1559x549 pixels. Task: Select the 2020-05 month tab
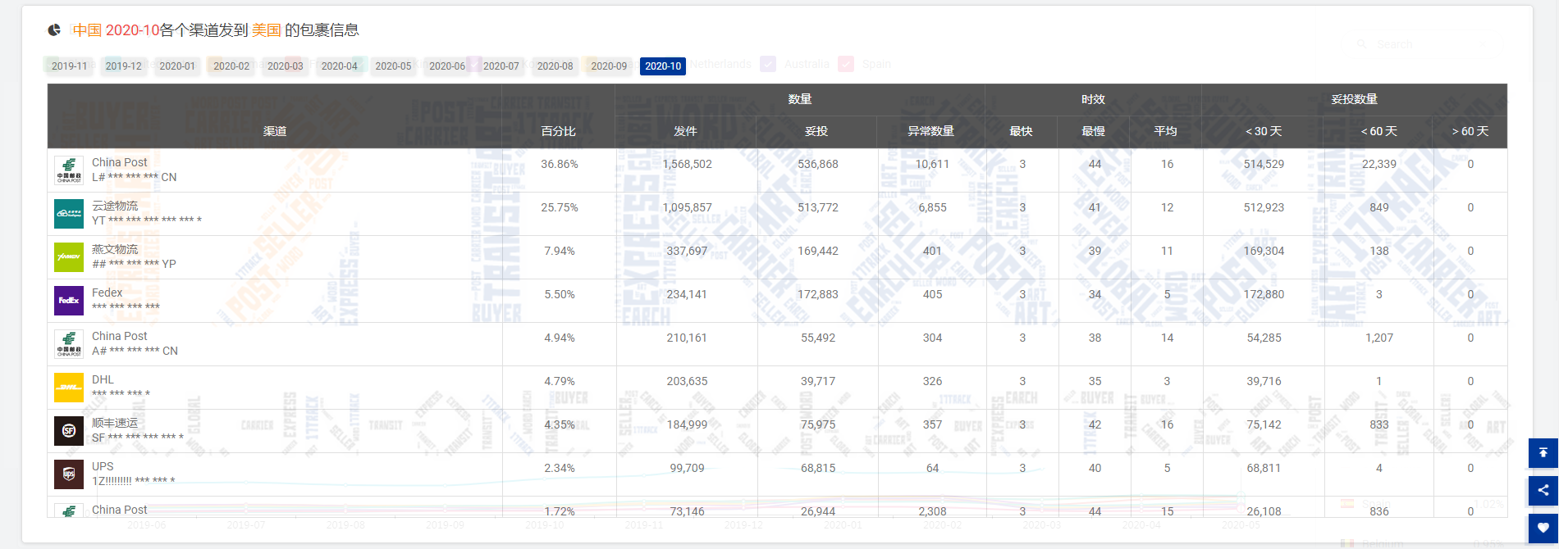[x=393, y=66]
